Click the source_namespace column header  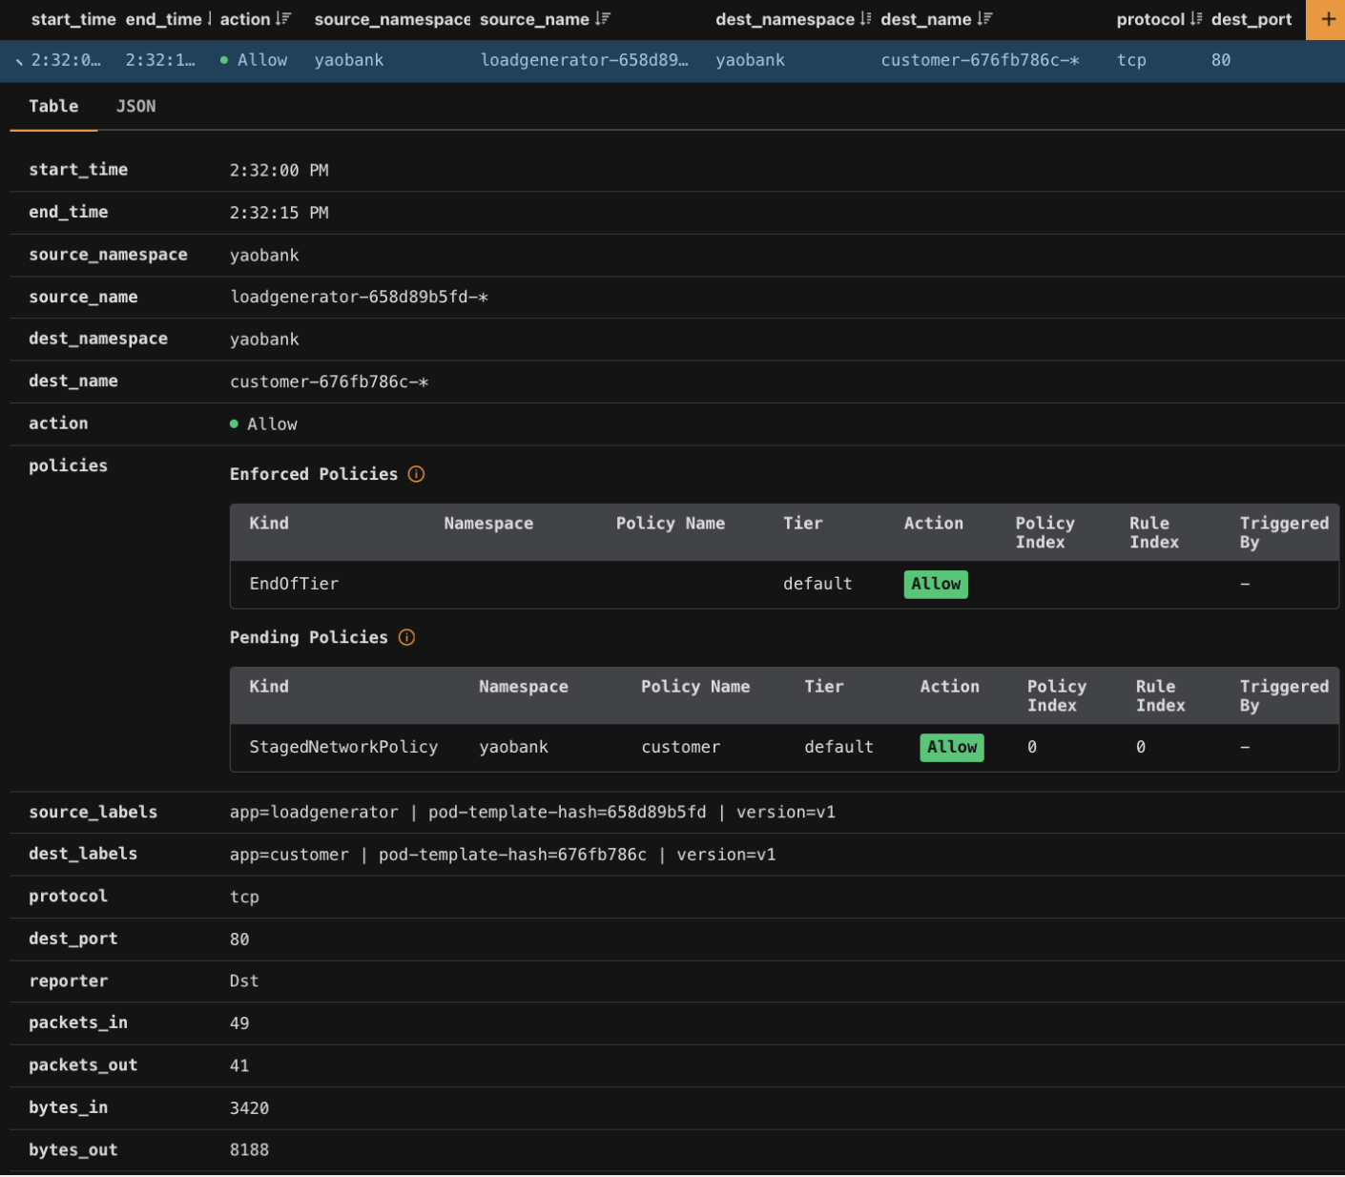(392, 19)
